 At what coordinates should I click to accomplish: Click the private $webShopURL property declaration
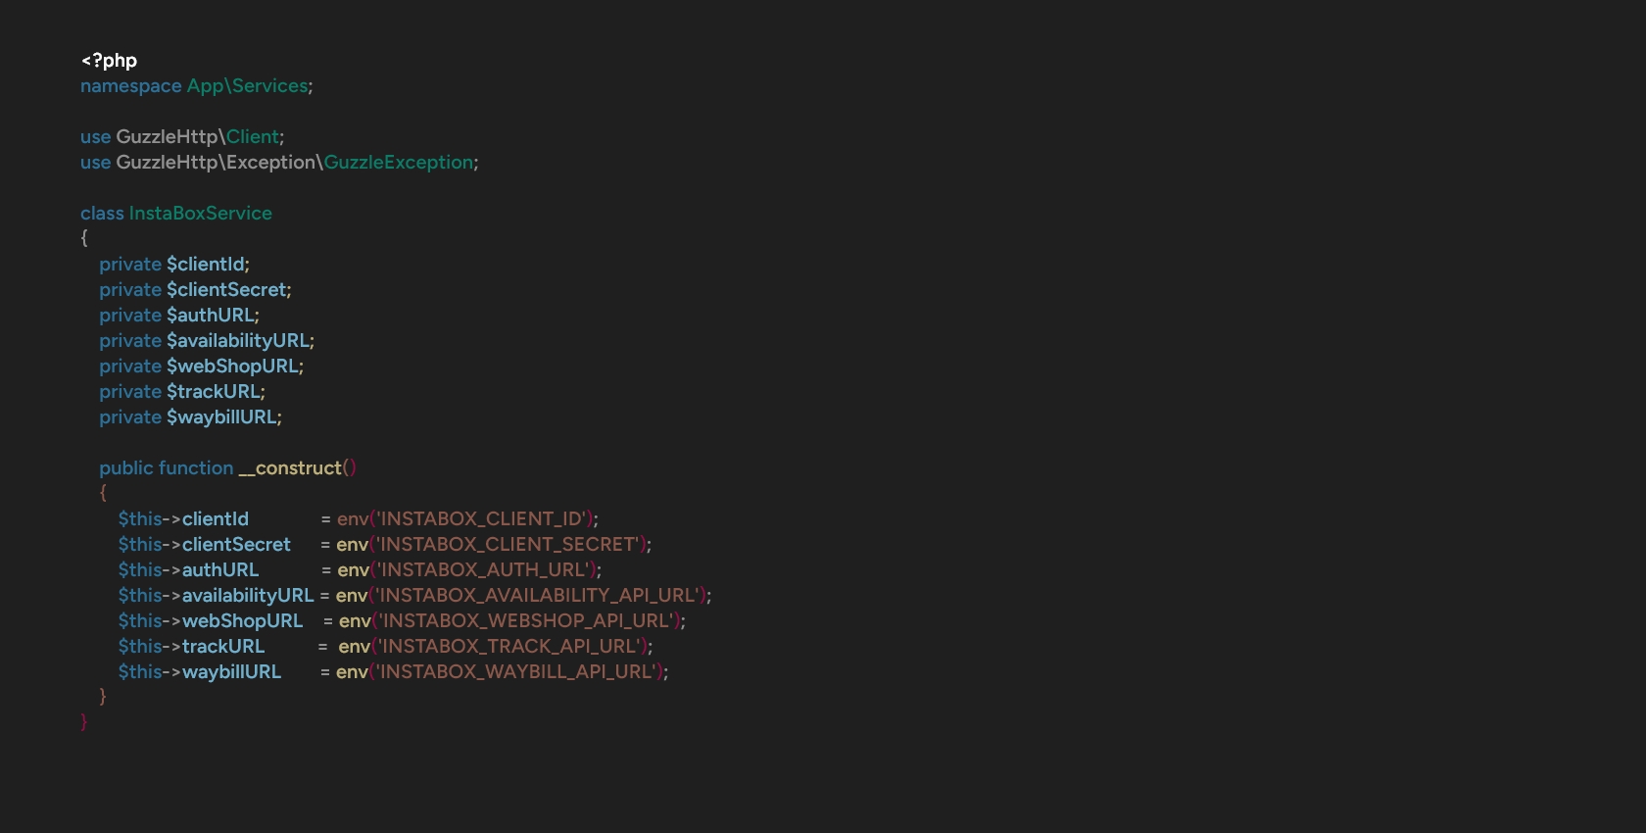[x=201, y=367]
